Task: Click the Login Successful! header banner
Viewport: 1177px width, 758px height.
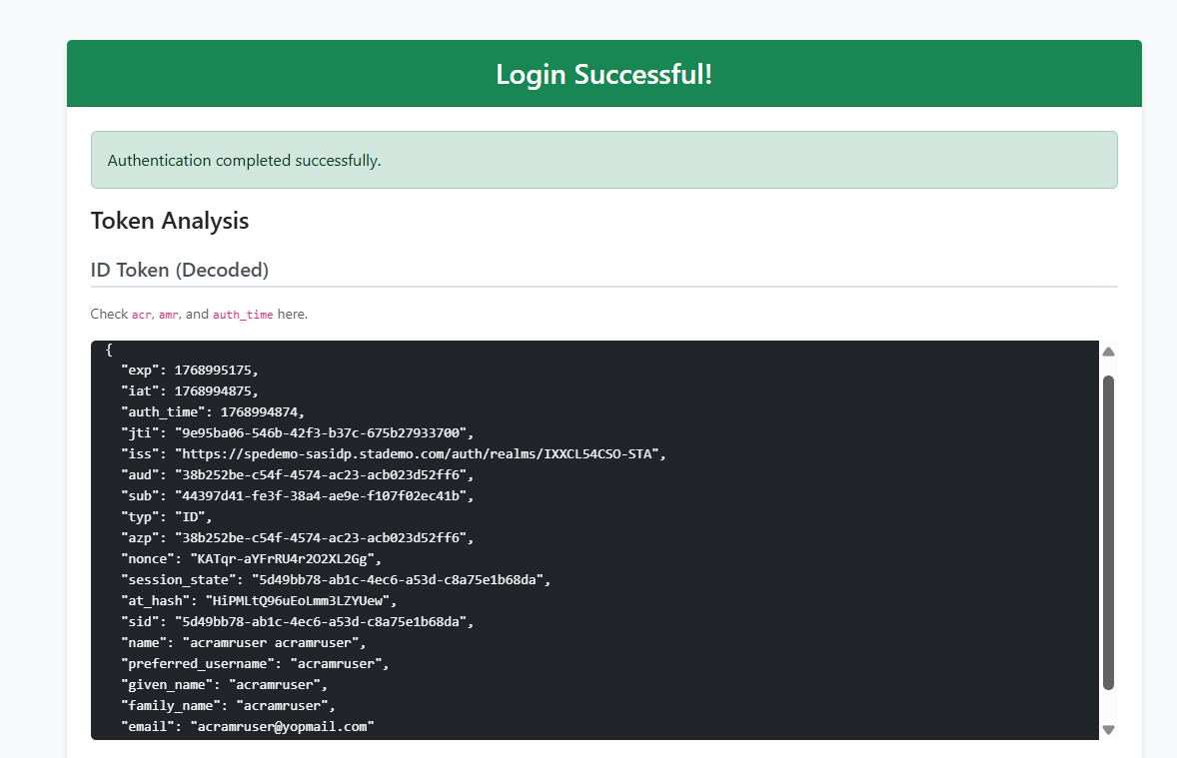Action: pos(603,74)
